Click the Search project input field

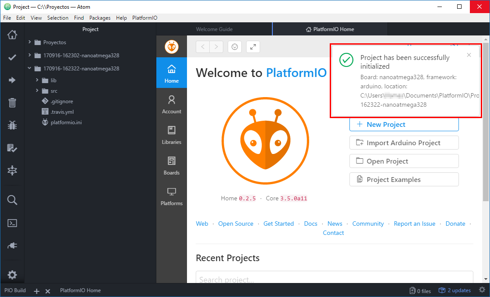pyautogui.click(x=335, y=278)
